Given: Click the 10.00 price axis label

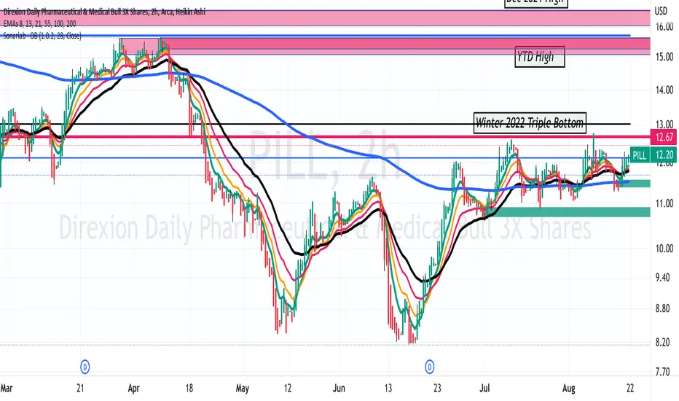Looking at the screenshot, I should 664,249.
